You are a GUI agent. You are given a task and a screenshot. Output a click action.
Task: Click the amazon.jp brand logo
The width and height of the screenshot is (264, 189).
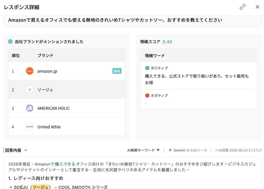pos(30,71)
